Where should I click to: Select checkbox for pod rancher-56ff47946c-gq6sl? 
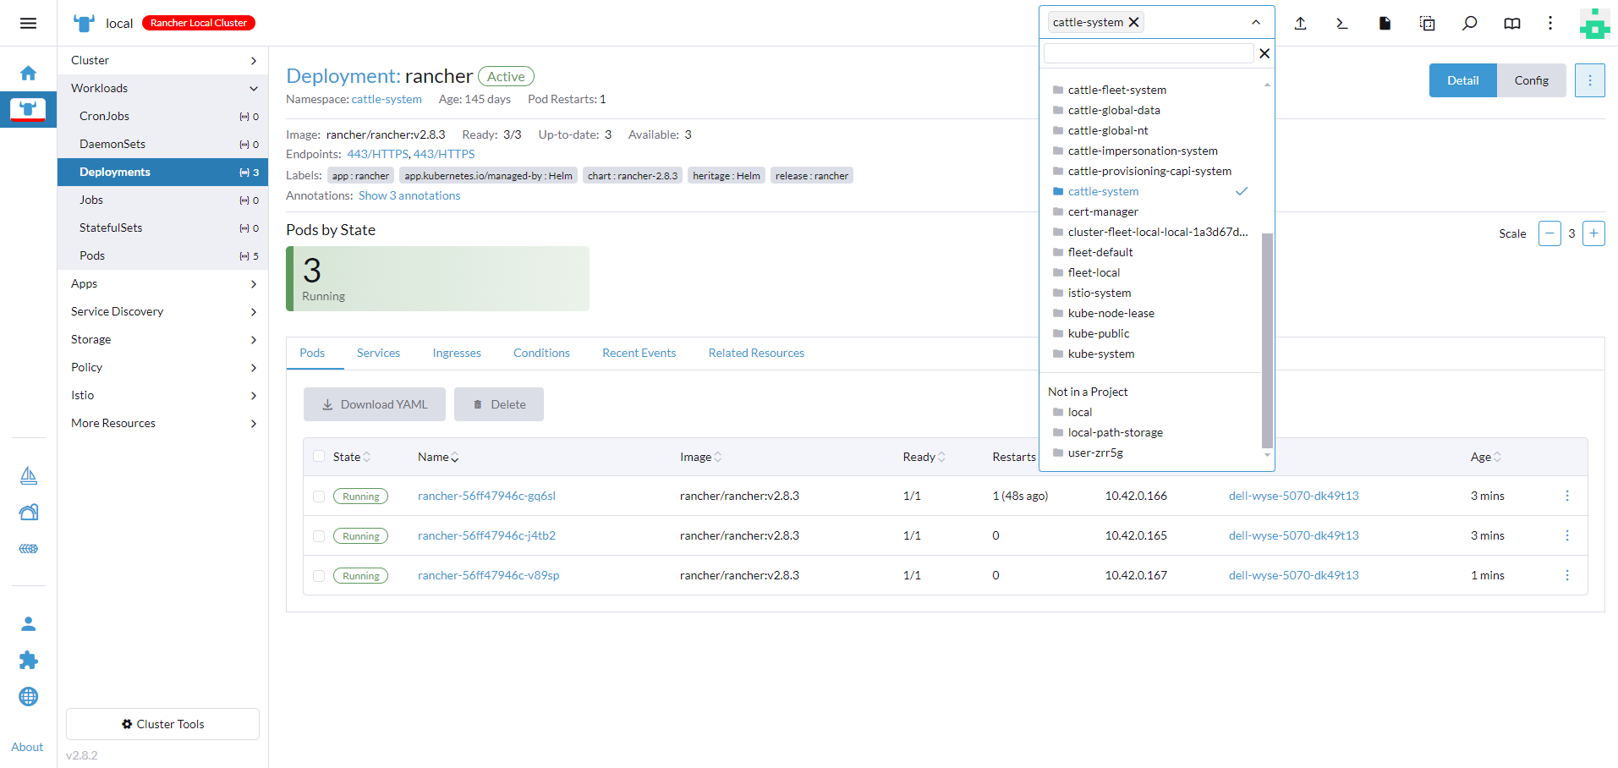(319, 496)
